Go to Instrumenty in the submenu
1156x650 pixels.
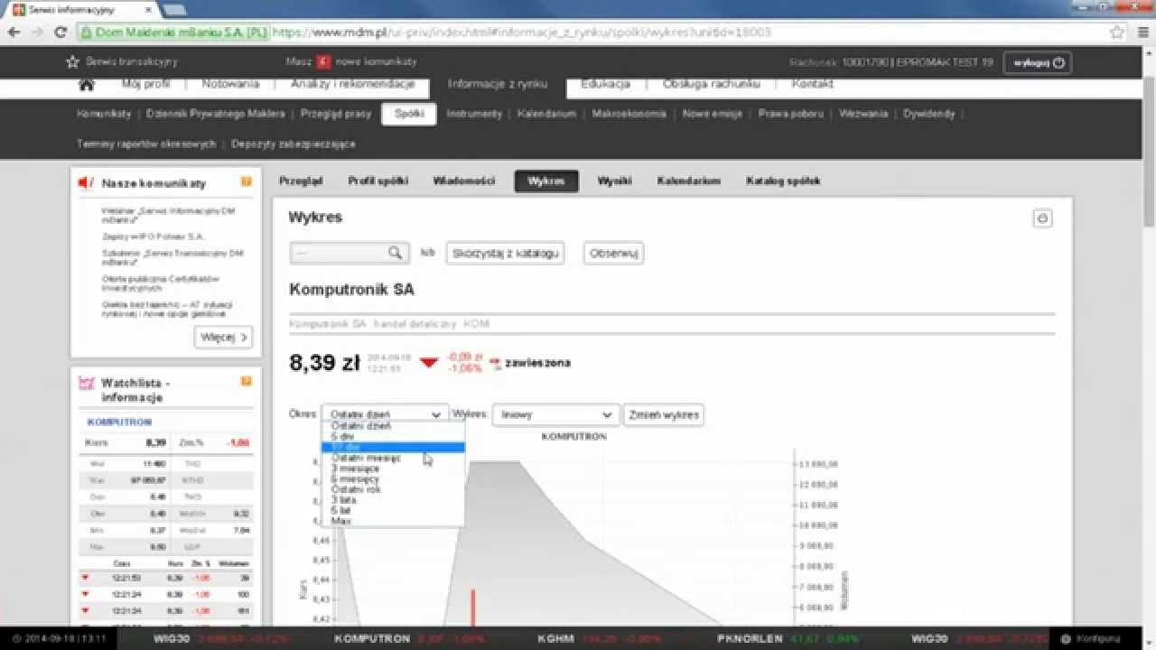point(474,114)
